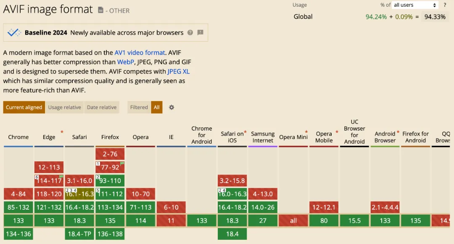
Task: Click the Baseline checkmark logo icon
Action: point(14,33)
